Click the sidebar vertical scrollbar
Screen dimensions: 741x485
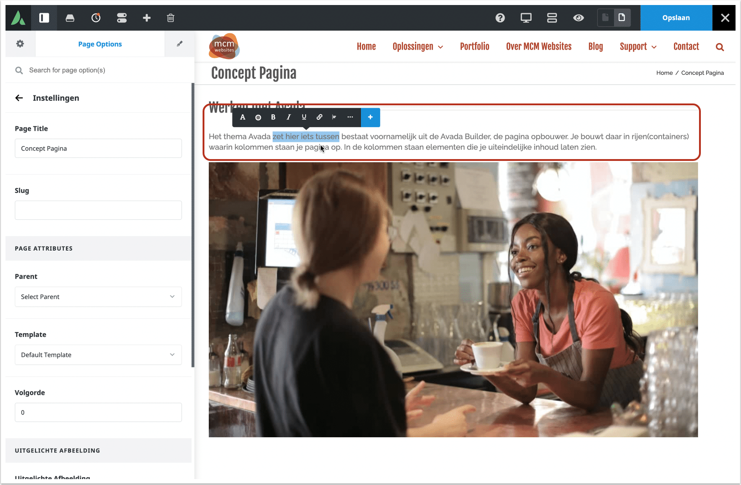[193, 226]
